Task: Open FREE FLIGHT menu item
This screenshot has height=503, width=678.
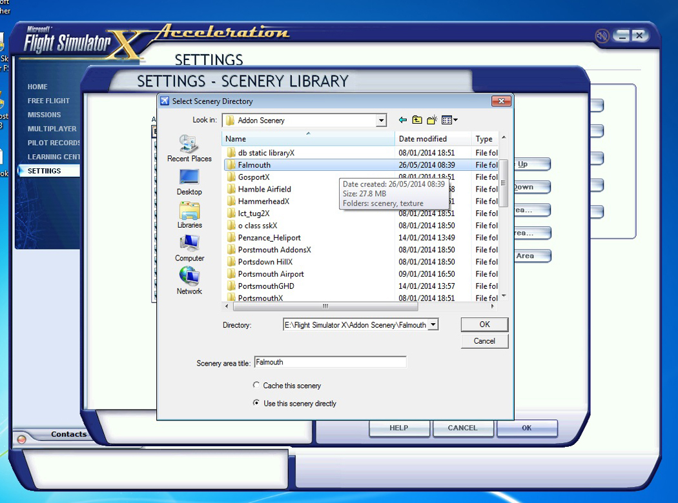Action: [48, 101]
